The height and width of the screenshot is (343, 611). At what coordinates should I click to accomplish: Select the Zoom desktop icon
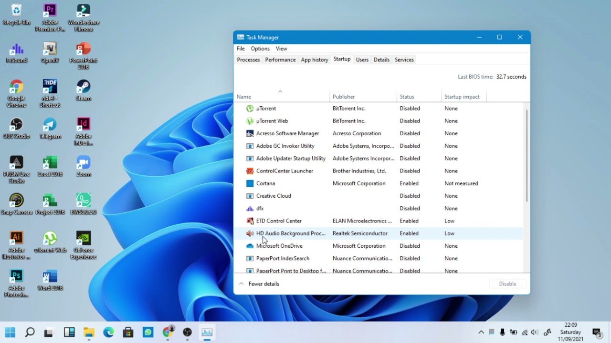[84, 166]
